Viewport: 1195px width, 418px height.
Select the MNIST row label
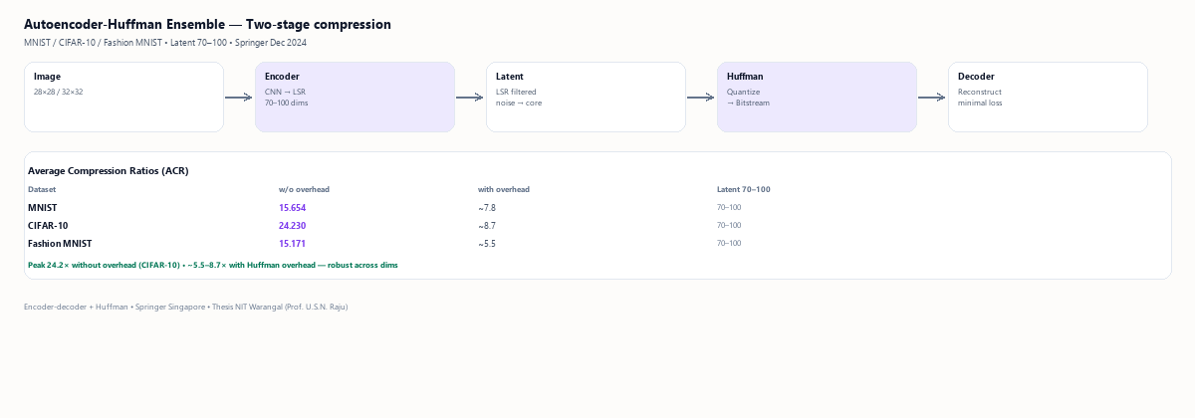43,207
